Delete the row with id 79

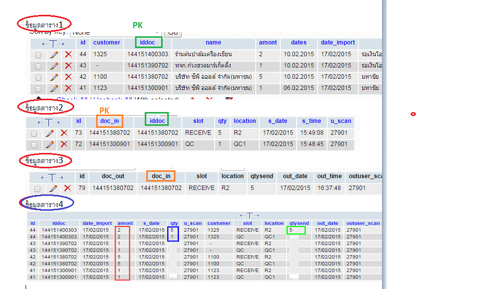tap(68, 188)
